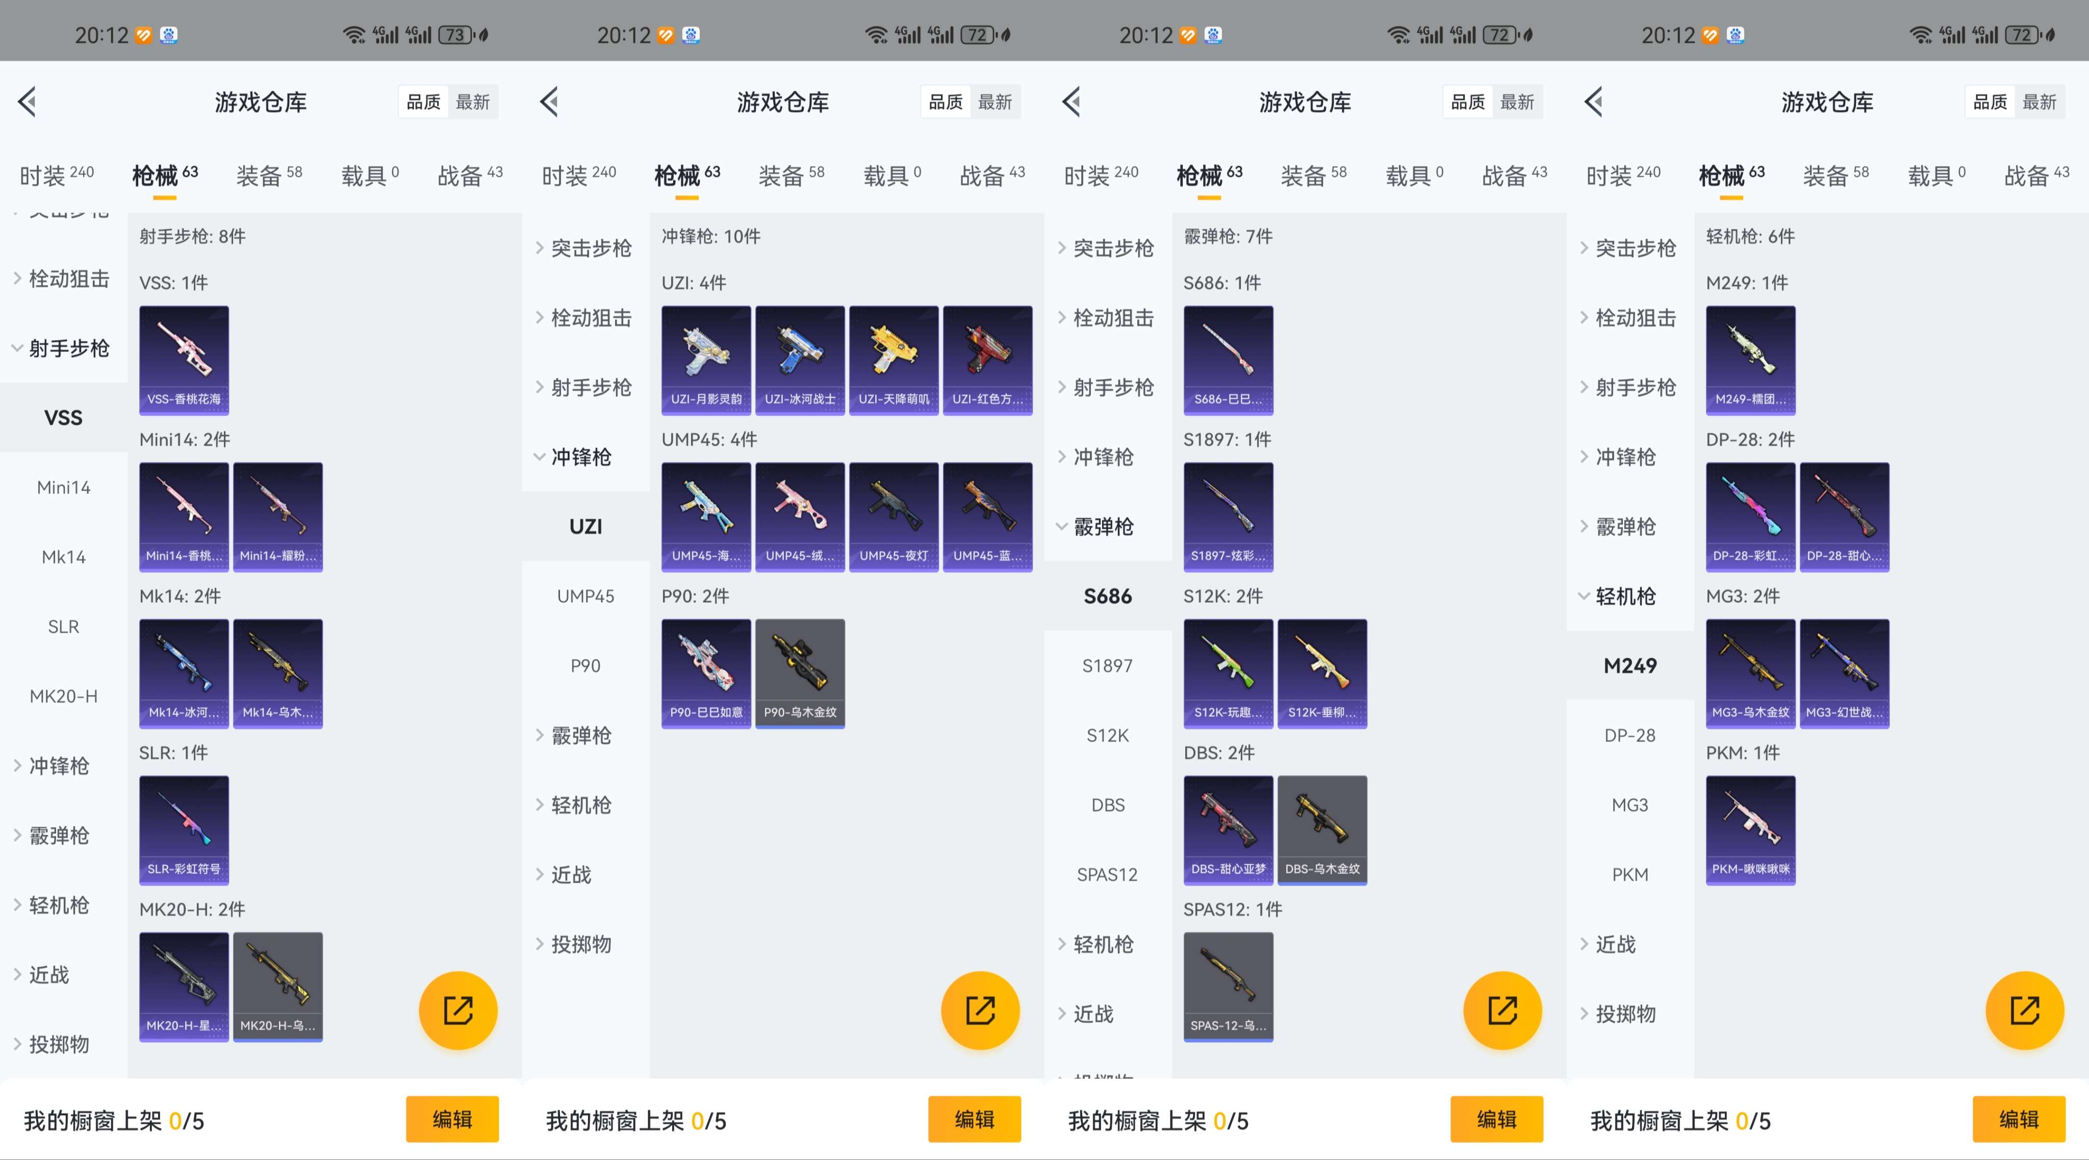Tap 编辑 button in 冲锋枪 panel
Image resolution: width=2089 pixels, height=1160 pixels.
pyautogui.click(x=975, y=1120)
